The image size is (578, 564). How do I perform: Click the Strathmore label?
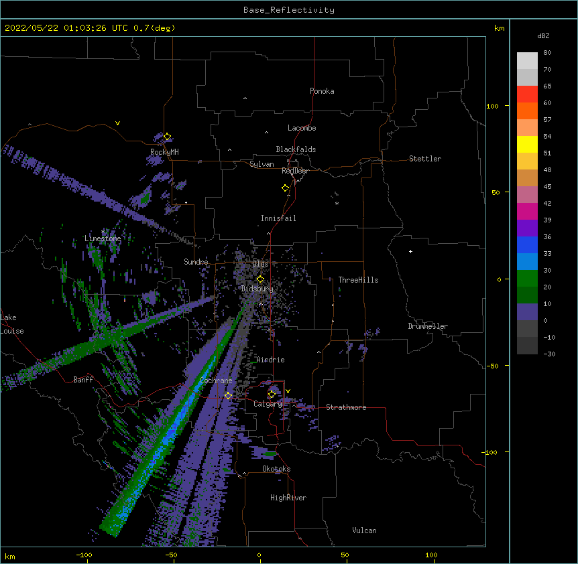pos(346,407)
